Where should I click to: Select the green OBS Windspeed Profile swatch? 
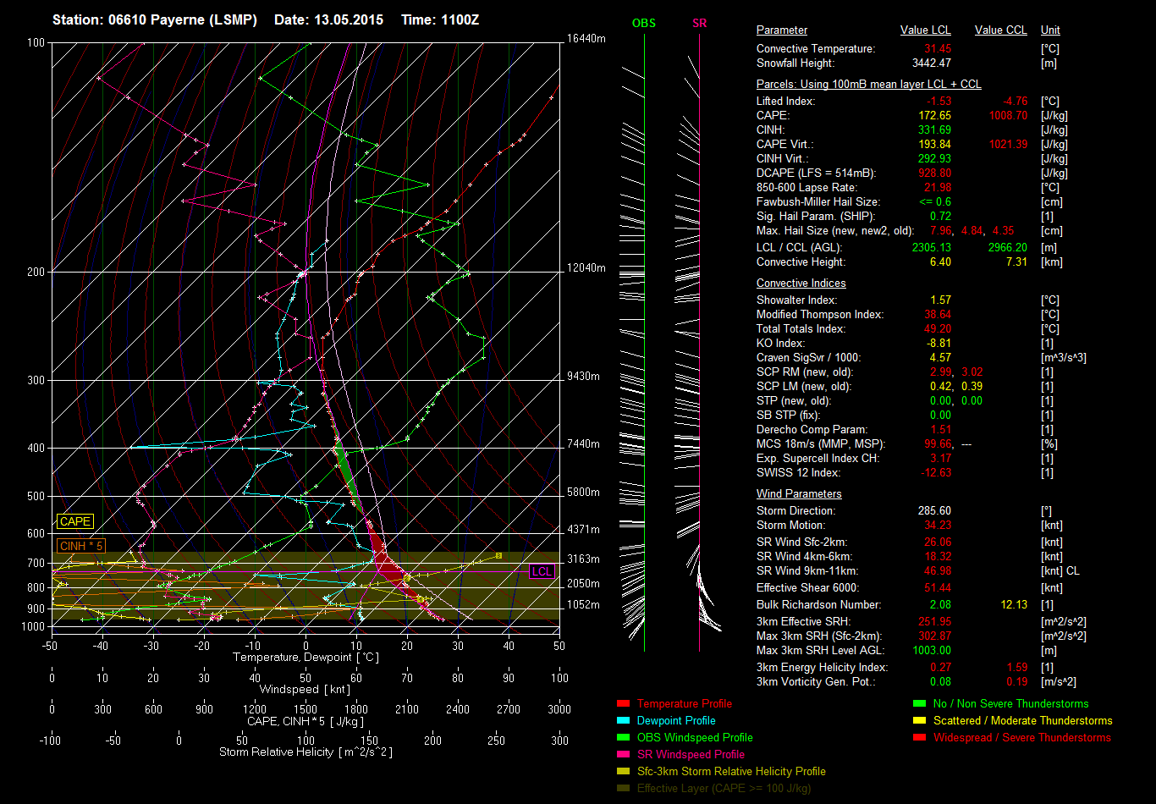tap(623, 738)
